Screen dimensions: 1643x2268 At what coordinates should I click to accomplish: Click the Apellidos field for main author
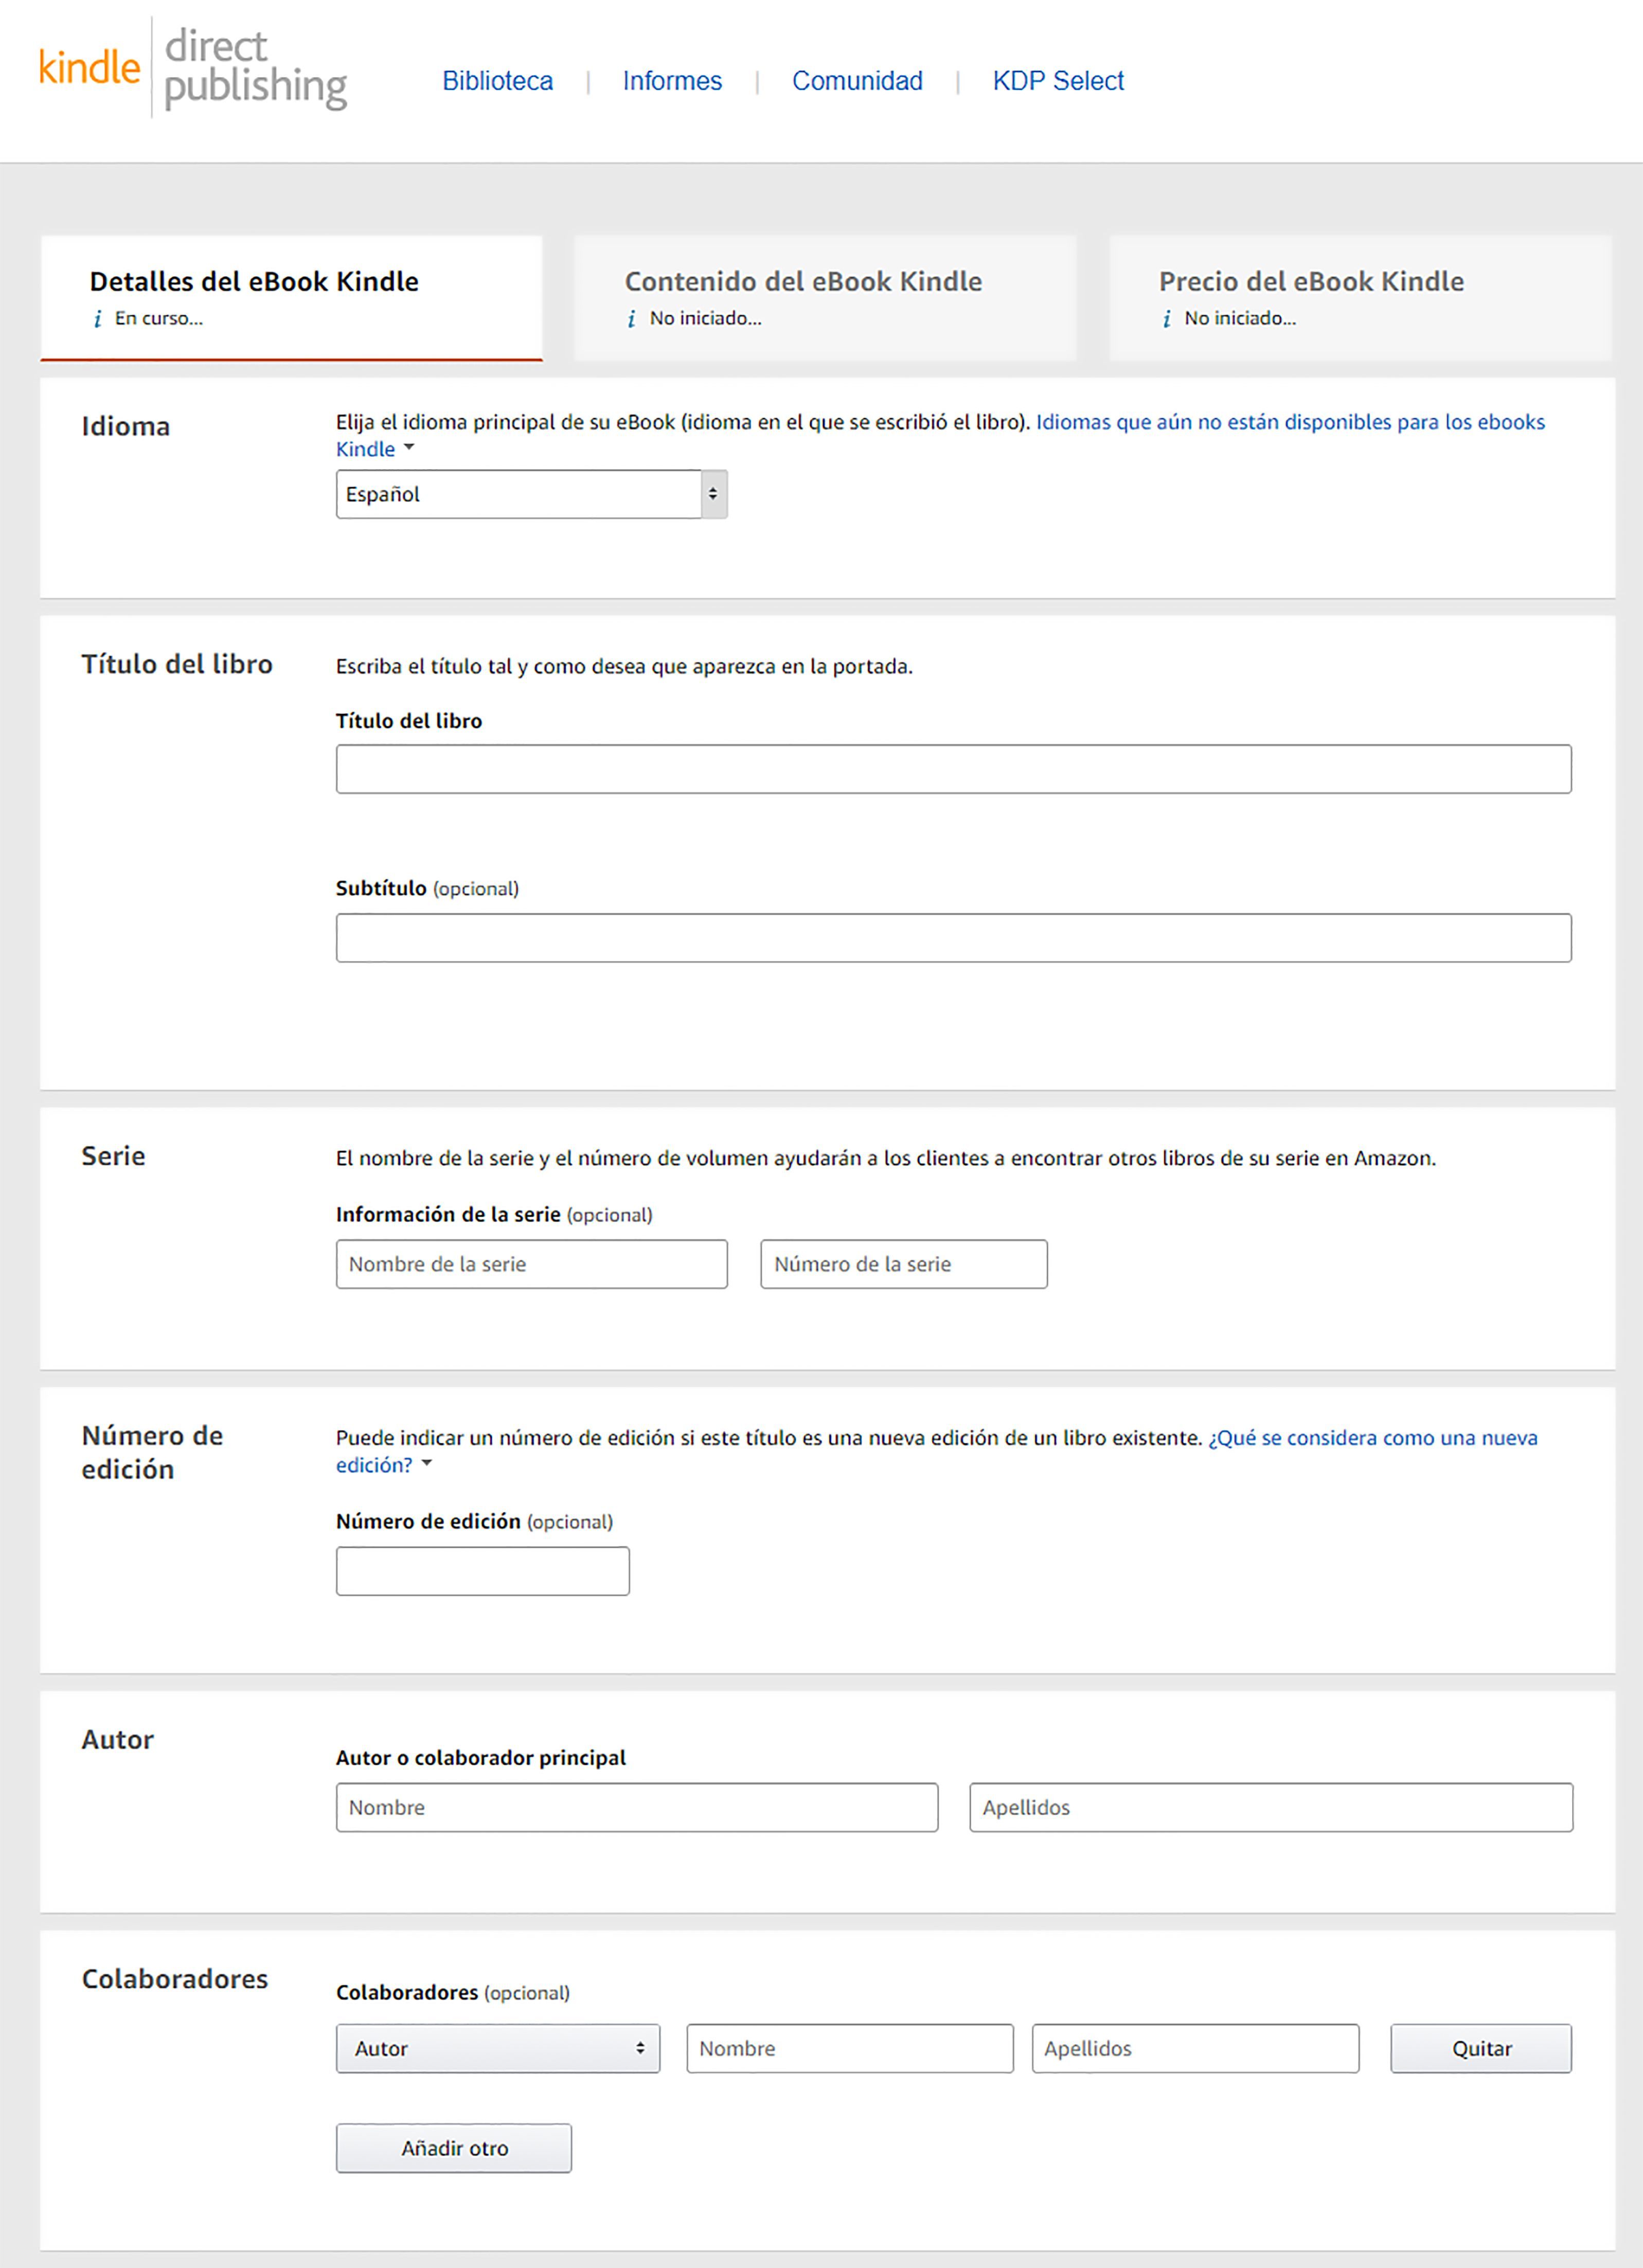coord(1270,1807)
